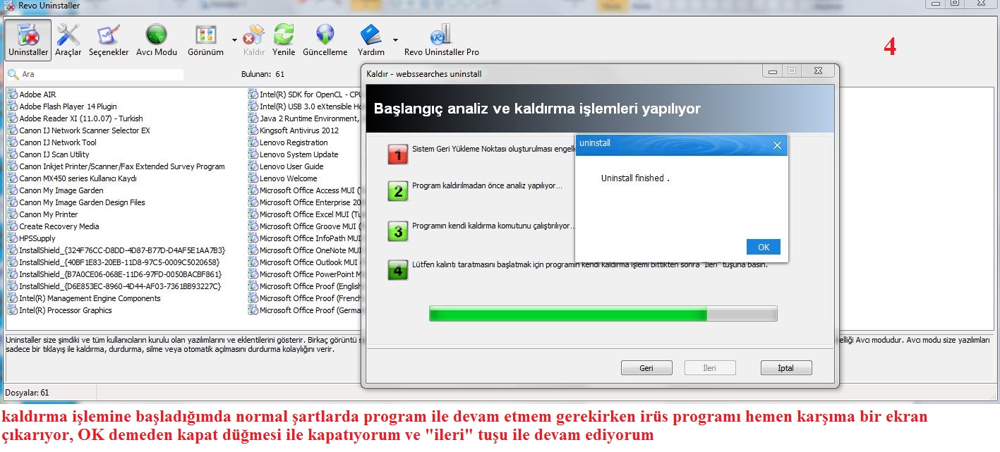Click the Adobe AIR program icon
Viewport: 1000px width, 452px height.
tap(13, 94)
